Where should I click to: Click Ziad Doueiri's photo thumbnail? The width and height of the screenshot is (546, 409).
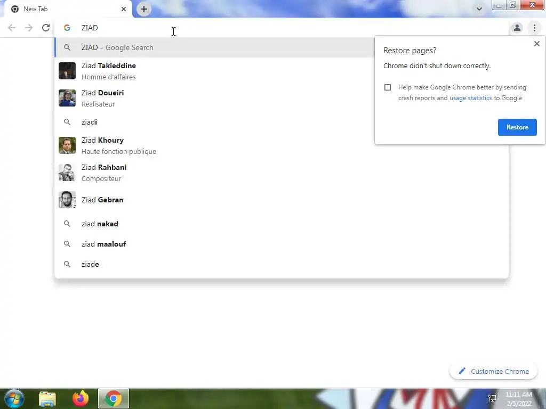67,98
